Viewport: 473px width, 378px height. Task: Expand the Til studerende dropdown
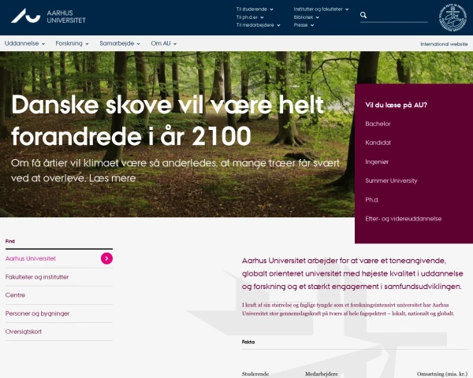[255, 9]
